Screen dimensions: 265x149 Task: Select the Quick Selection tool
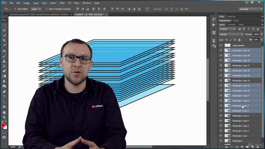pyautogui.click(x=4, y=35)
